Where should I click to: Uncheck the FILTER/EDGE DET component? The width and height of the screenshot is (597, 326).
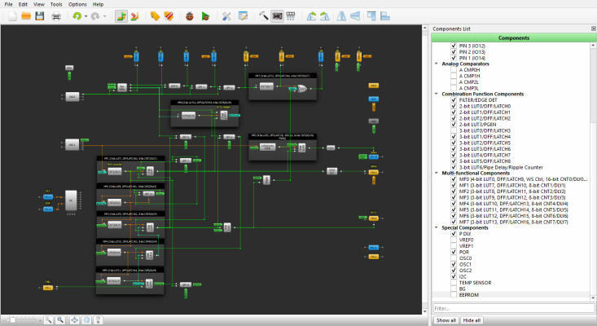pos(454,99)
